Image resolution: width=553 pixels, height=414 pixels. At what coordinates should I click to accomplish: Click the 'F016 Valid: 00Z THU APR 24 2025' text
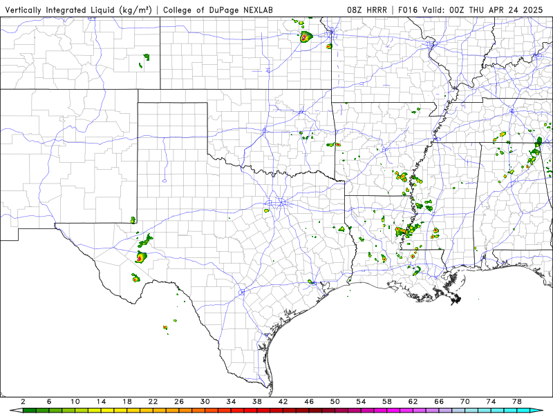click(471, 10)
